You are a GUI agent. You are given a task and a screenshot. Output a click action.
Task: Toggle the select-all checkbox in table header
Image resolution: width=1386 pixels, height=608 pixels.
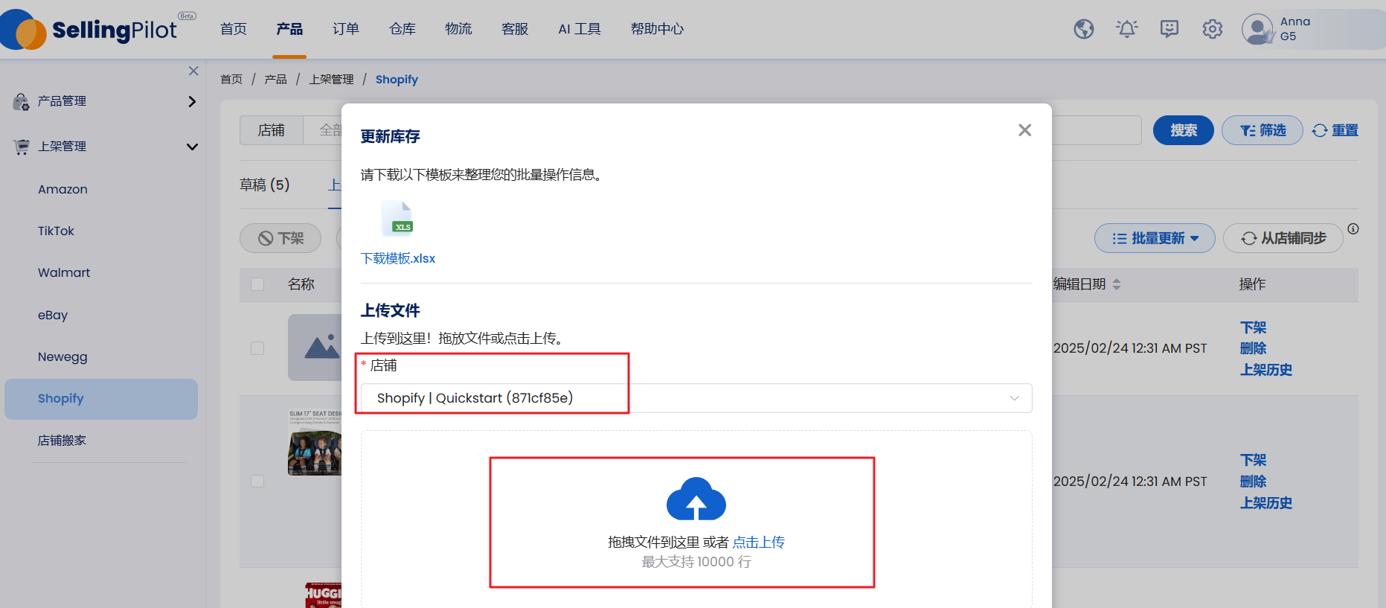tap(257, 284)
